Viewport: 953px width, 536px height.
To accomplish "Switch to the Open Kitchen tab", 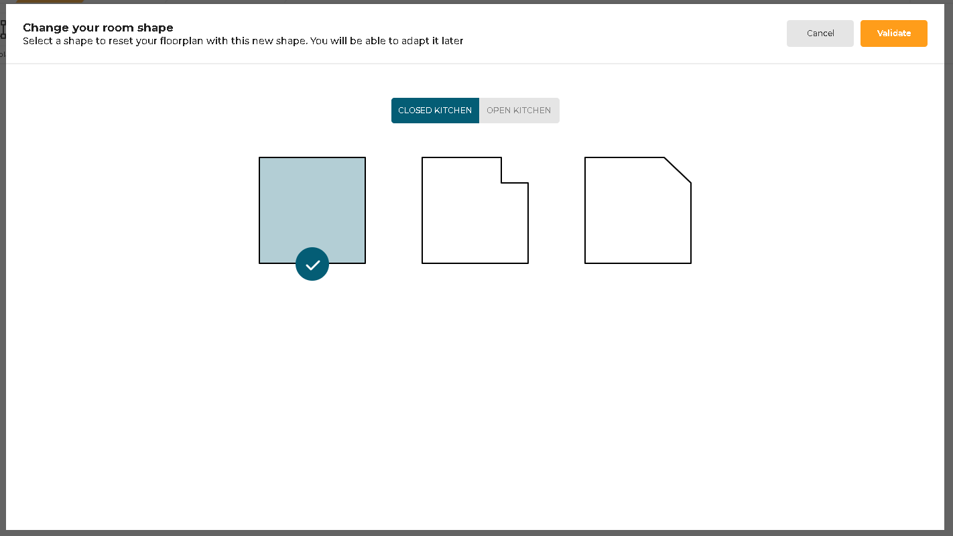I will (x=519, y=111).
